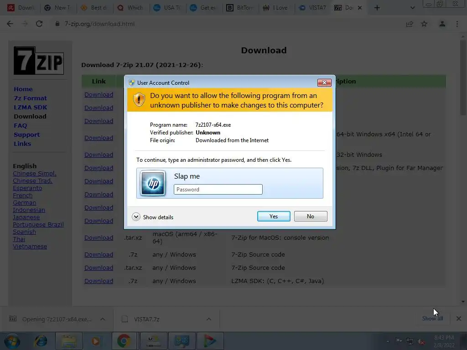Launch Internet Explorer from taskbar
This screenshot has height=350, width=467.
[x=41, y=341]
